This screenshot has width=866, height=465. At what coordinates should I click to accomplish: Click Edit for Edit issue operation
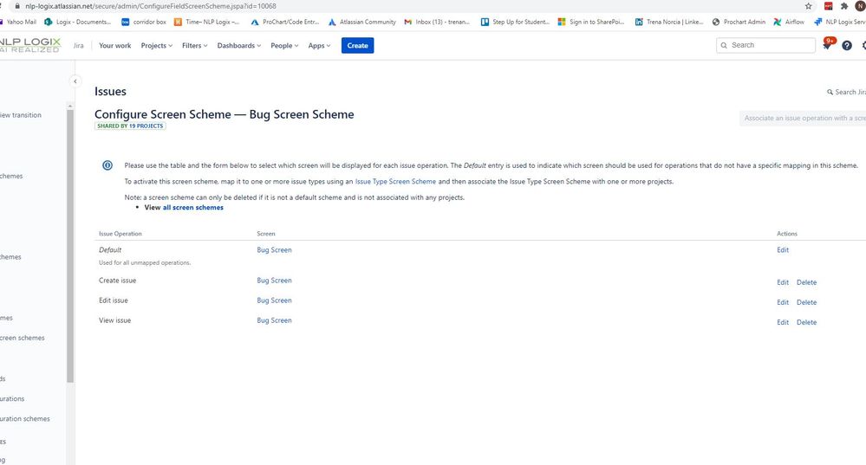point(783,302)
